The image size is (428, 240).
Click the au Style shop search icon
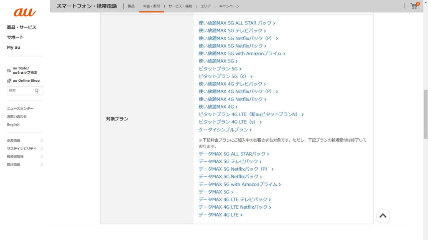point(9,70)
